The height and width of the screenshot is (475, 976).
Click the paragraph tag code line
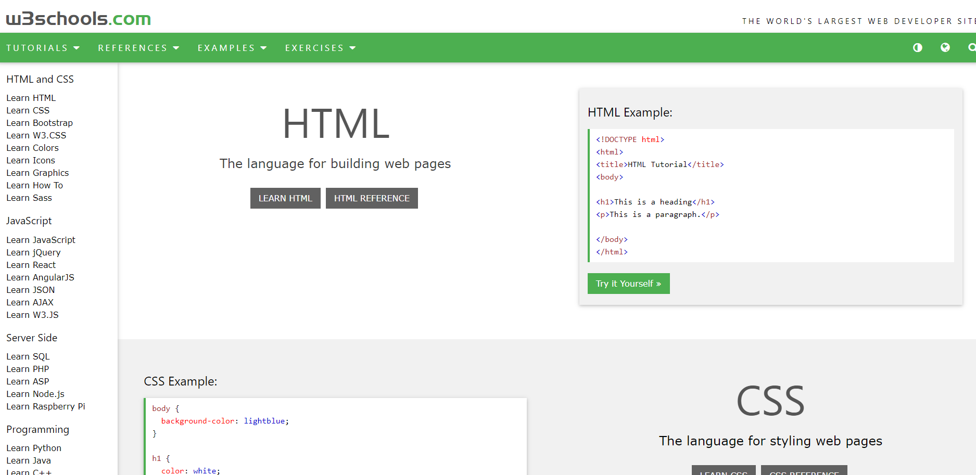click(657, 214)
